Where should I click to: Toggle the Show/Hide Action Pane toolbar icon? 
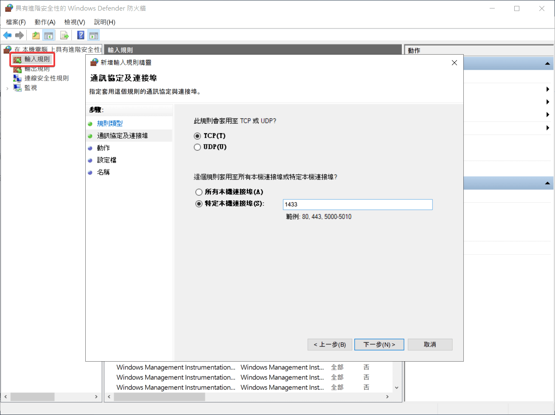coord(94,35)
